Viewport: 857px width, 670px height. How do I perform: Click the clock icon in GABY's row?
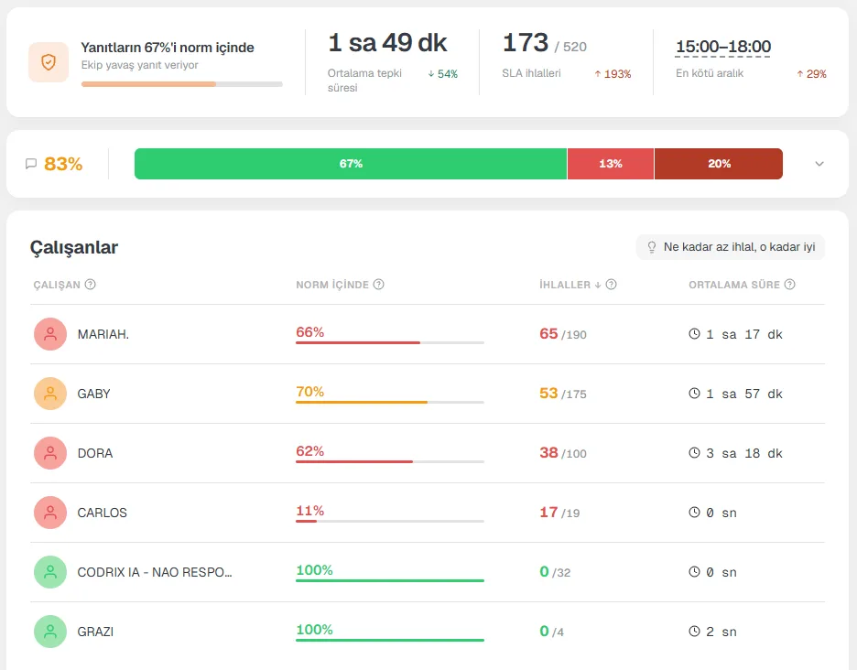pos(694,393)
